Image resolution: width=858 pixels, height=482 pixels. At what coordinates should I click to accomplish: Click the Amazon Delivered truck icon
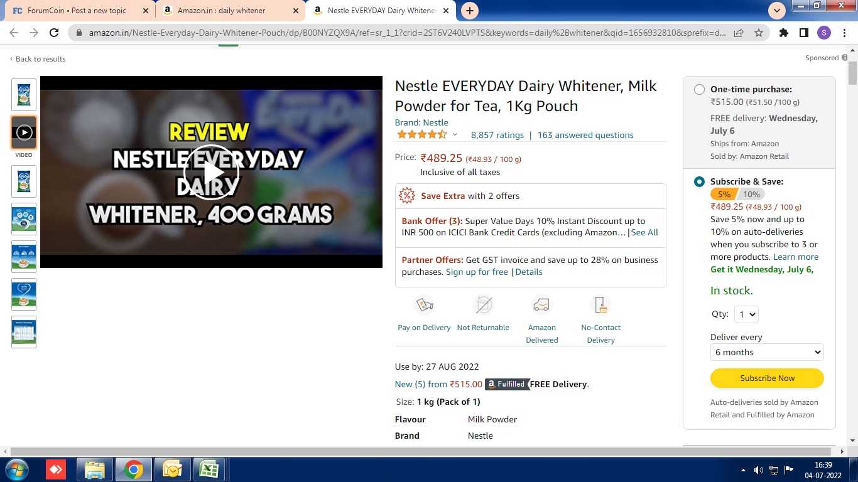pyautogui.click(x=541, y=305)
